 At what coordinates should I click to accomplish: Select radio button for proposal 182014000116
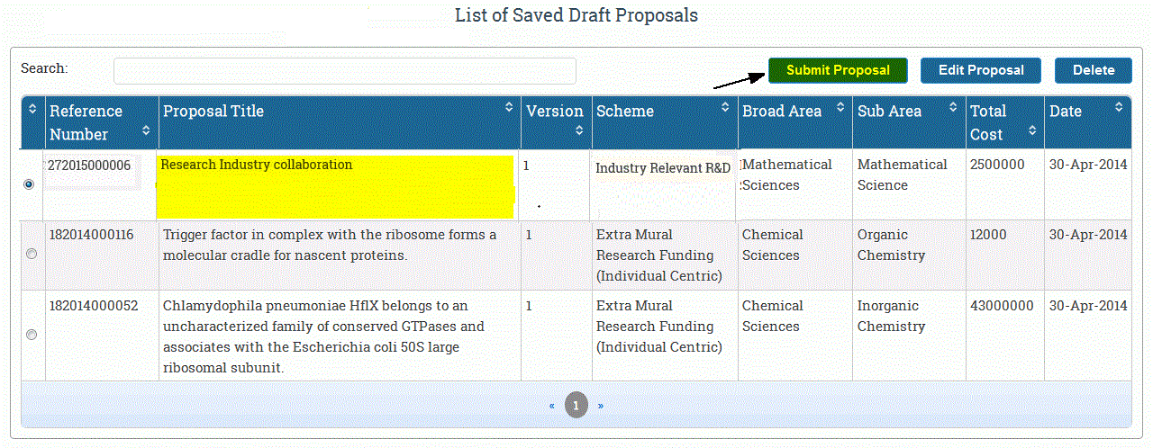pos(32,255)
